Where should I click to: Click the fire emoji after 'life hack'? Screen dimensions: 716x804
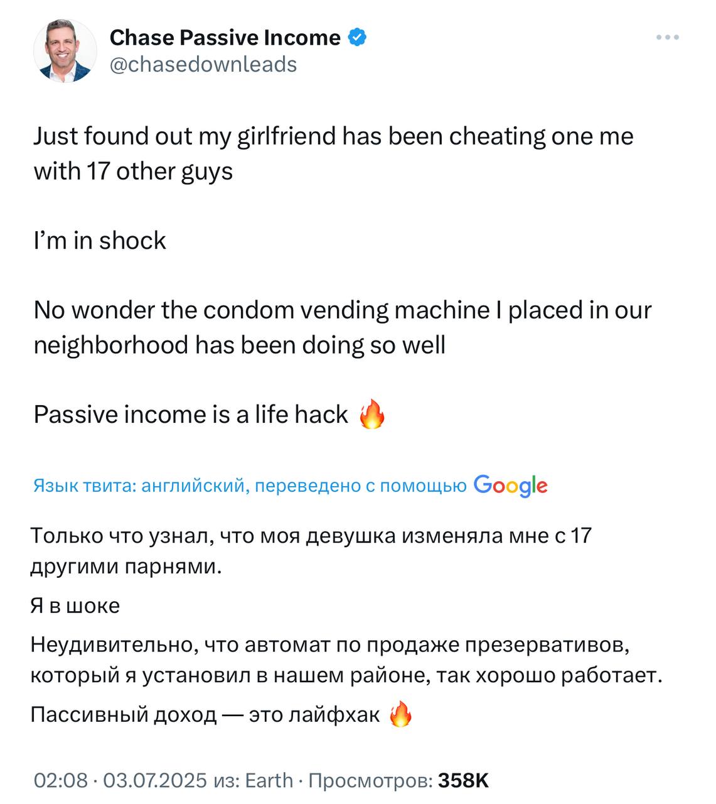pos(371,415)
